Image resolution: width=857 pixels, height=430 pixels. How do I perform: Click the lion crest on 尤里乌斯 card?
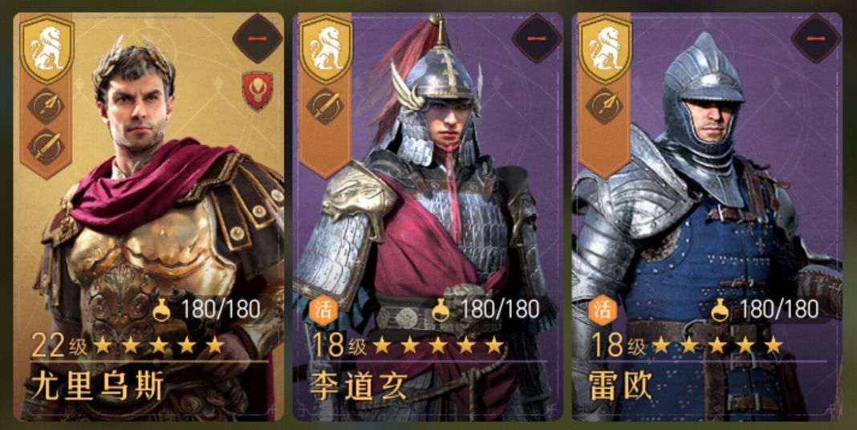coord(47,49)
